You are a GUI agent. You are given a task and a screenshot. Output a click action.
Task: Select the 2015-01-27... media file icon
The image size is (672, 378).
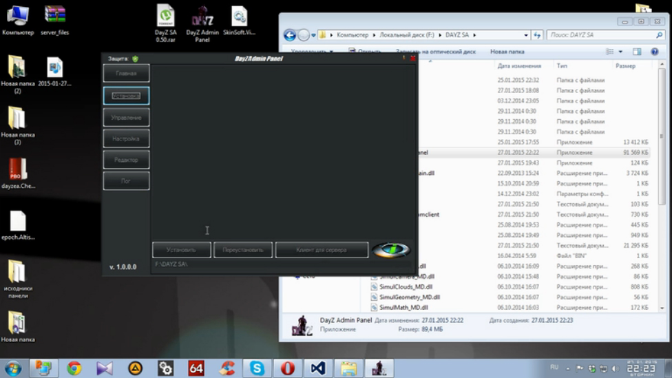pyautogui.click(x=55, y=72)
